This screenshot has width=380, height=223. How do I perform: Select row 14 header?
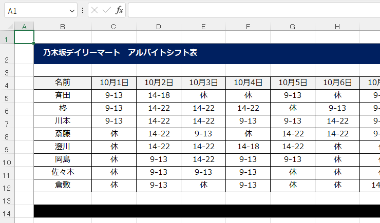[x=7, y=211]
